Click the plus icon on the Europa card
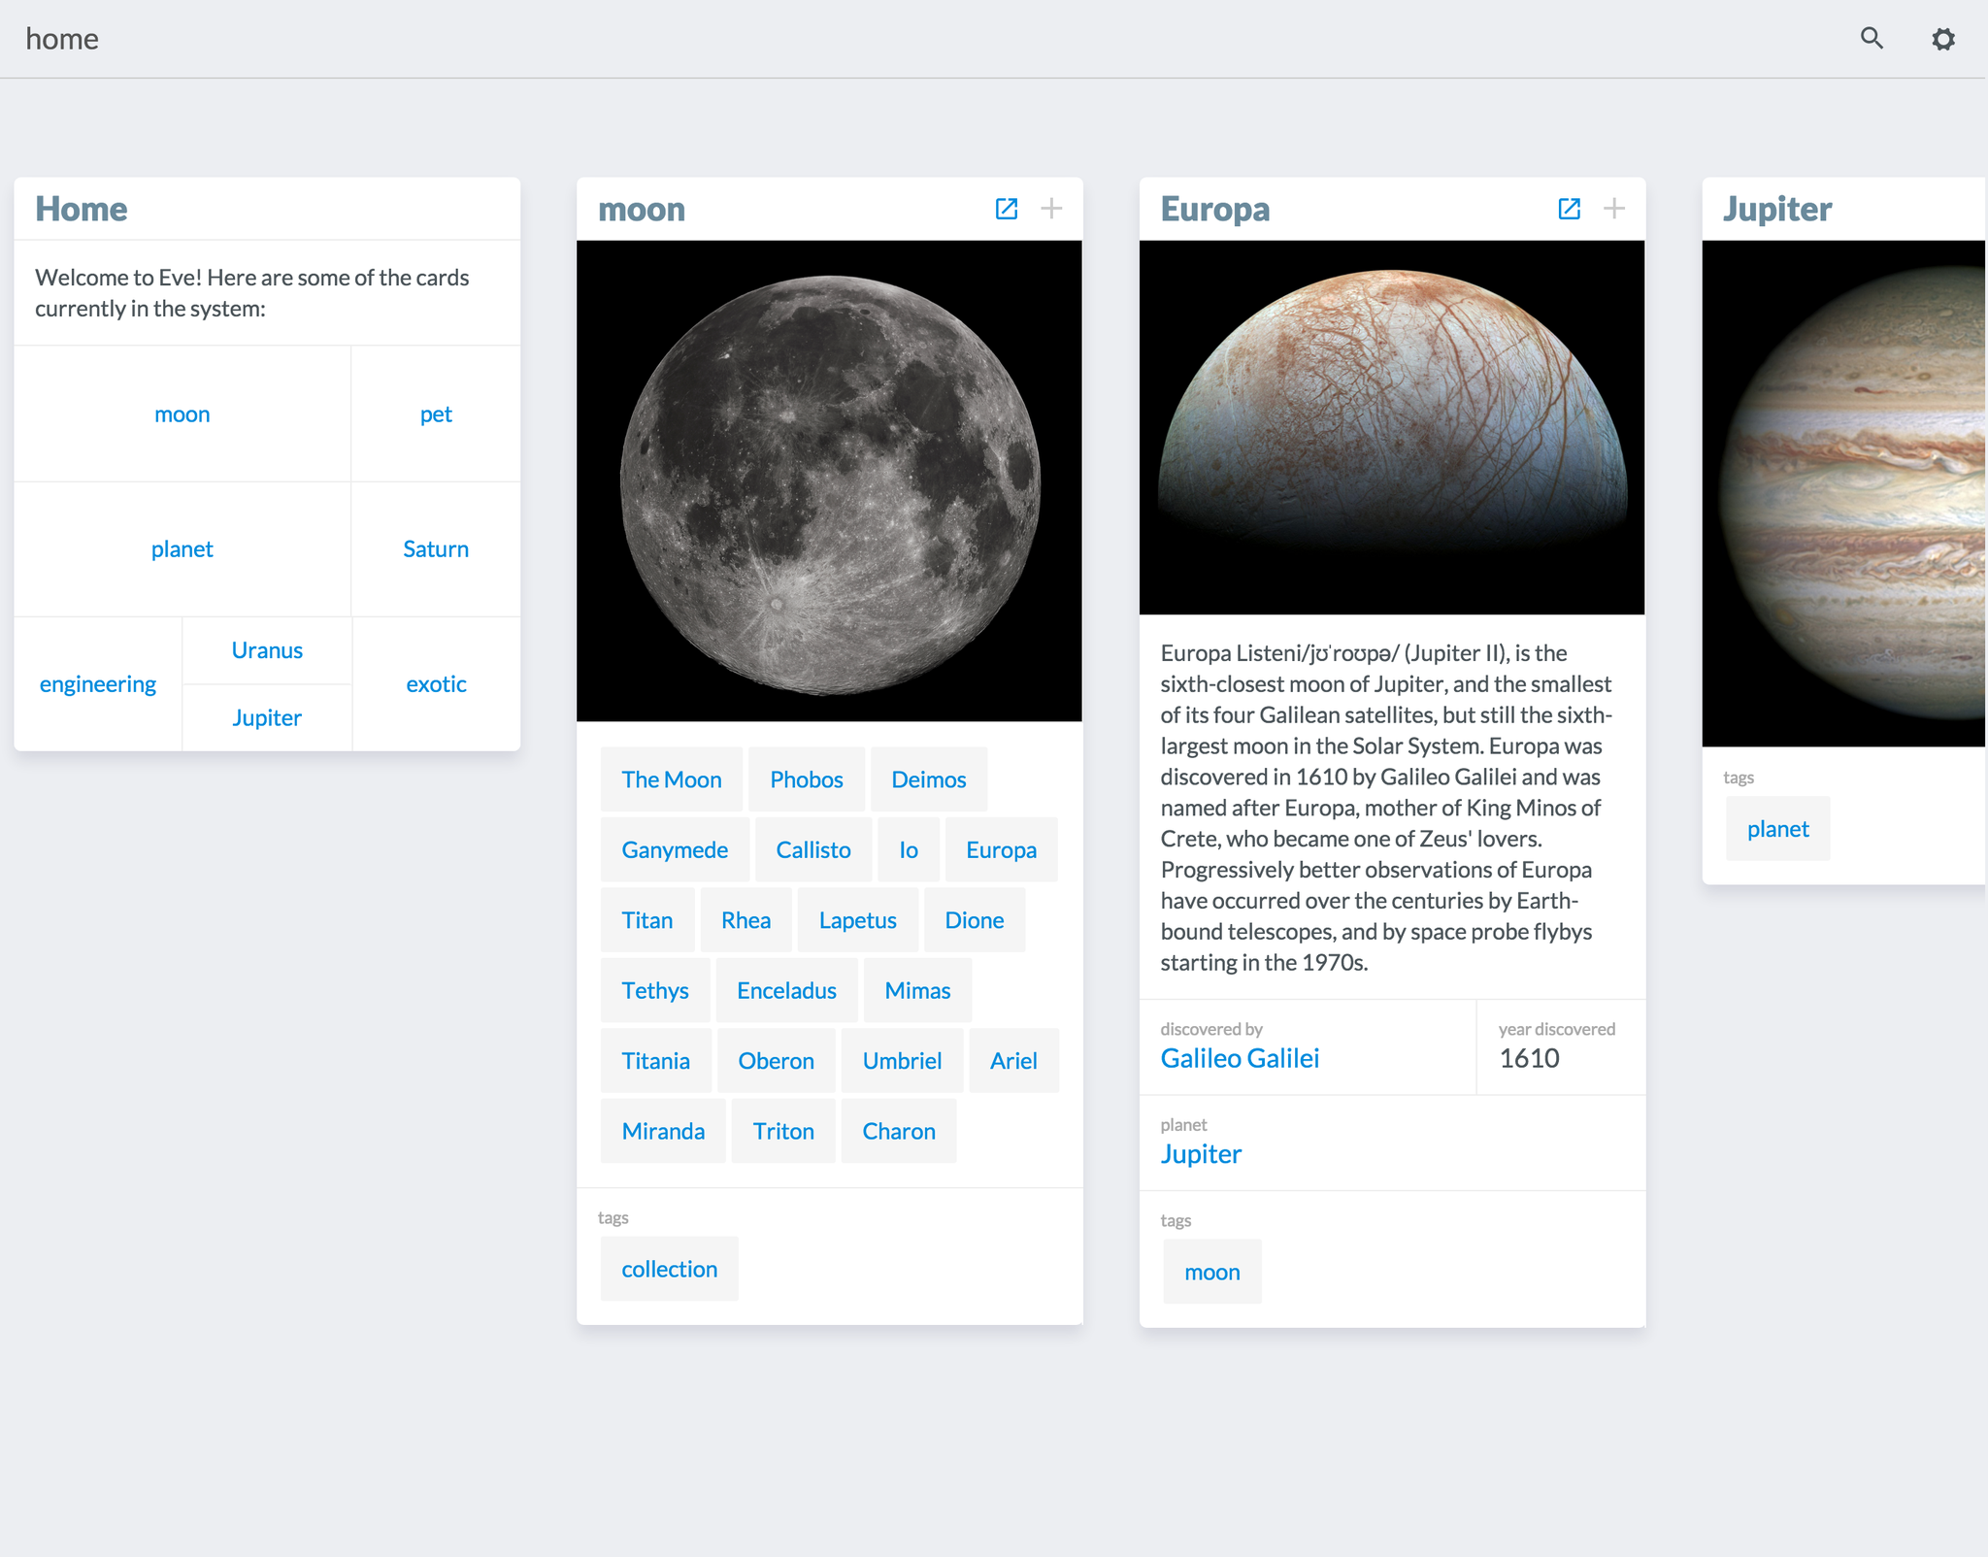The height and width of the screenshot is (1557, 1988). coord(1615,208)
